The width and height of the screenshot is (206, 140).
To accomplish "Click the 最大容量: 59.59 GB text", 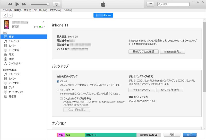I will (67, 37).
